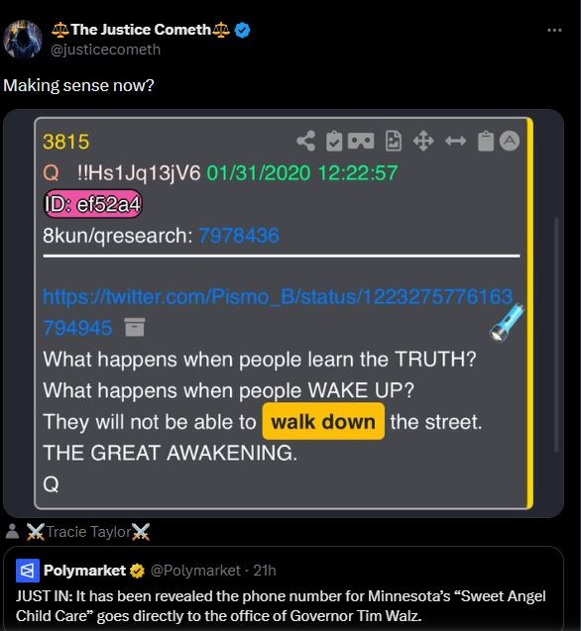Click the horizontal double-arrow icon
The height and width of the screenshot is (631, 581).
[456, 142]
